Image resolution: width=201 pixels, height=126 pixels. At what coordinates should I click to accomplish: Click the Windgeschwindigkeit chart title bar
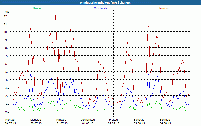pos(100,2)
